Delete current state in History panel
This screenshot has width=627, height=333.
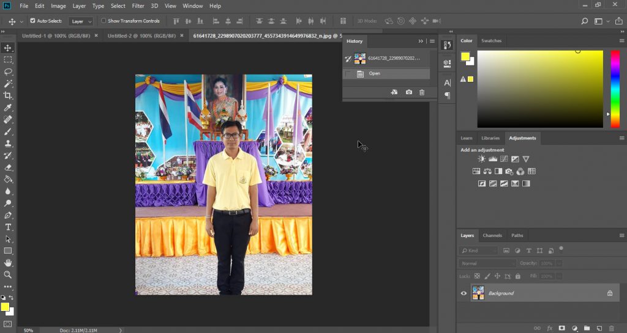(422, 92)
